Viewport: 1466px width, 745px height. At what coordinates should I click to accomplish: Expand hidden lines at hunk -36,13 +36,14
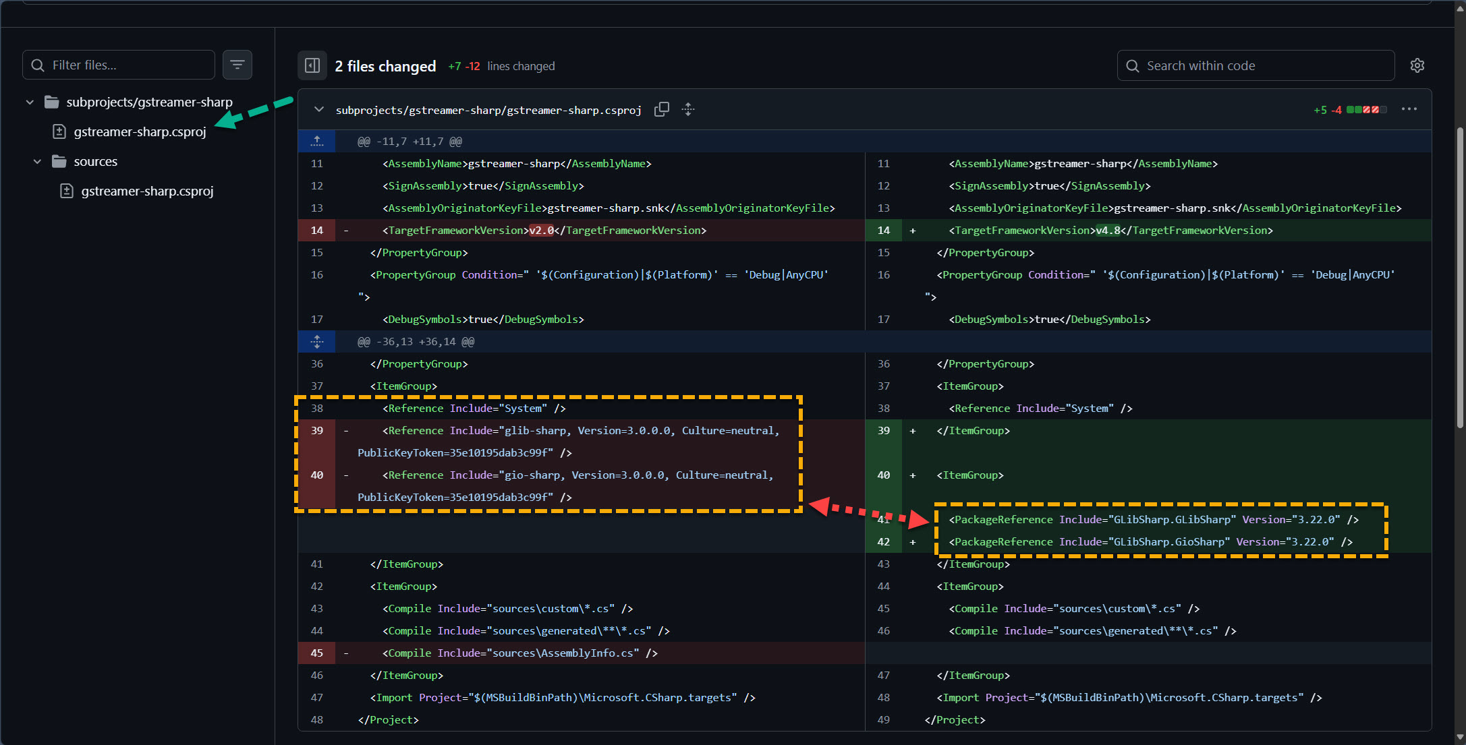point(317,342)
